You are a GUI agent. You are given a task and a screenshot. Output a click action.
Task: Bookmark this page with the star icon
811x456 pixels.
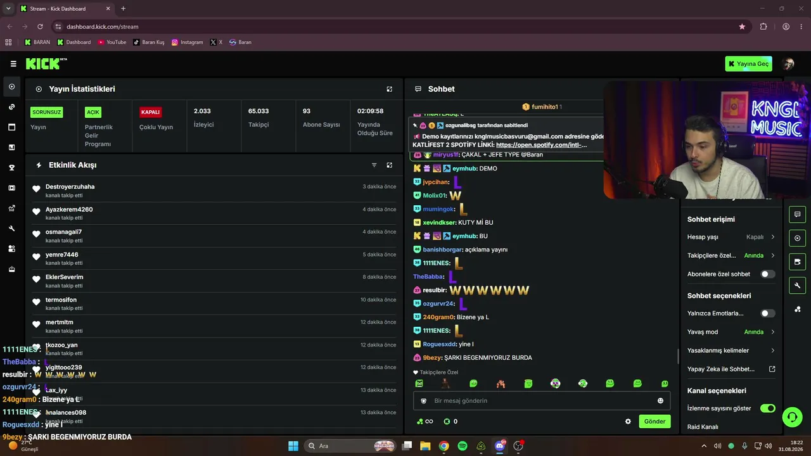pos(742,27)
